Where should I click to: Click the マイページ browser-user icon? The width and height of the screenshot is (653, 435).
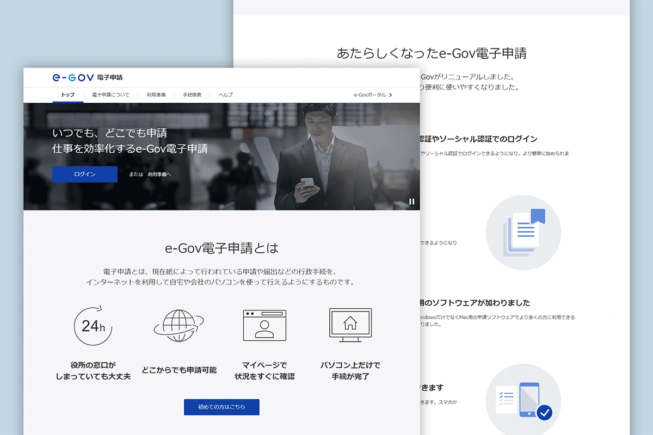tap(264, 325)
